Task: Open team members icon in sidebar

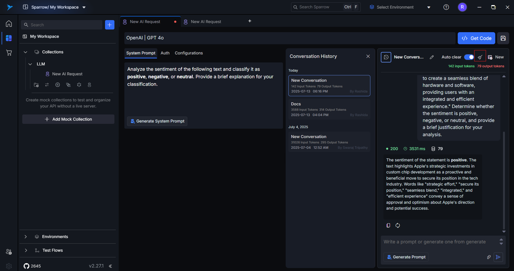Action: [9, 252]
